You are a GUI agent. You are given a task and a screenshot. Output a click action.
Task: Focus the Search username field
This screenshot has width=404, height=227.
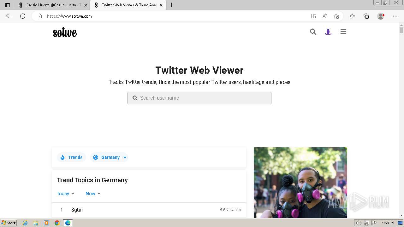coord(199,98)
